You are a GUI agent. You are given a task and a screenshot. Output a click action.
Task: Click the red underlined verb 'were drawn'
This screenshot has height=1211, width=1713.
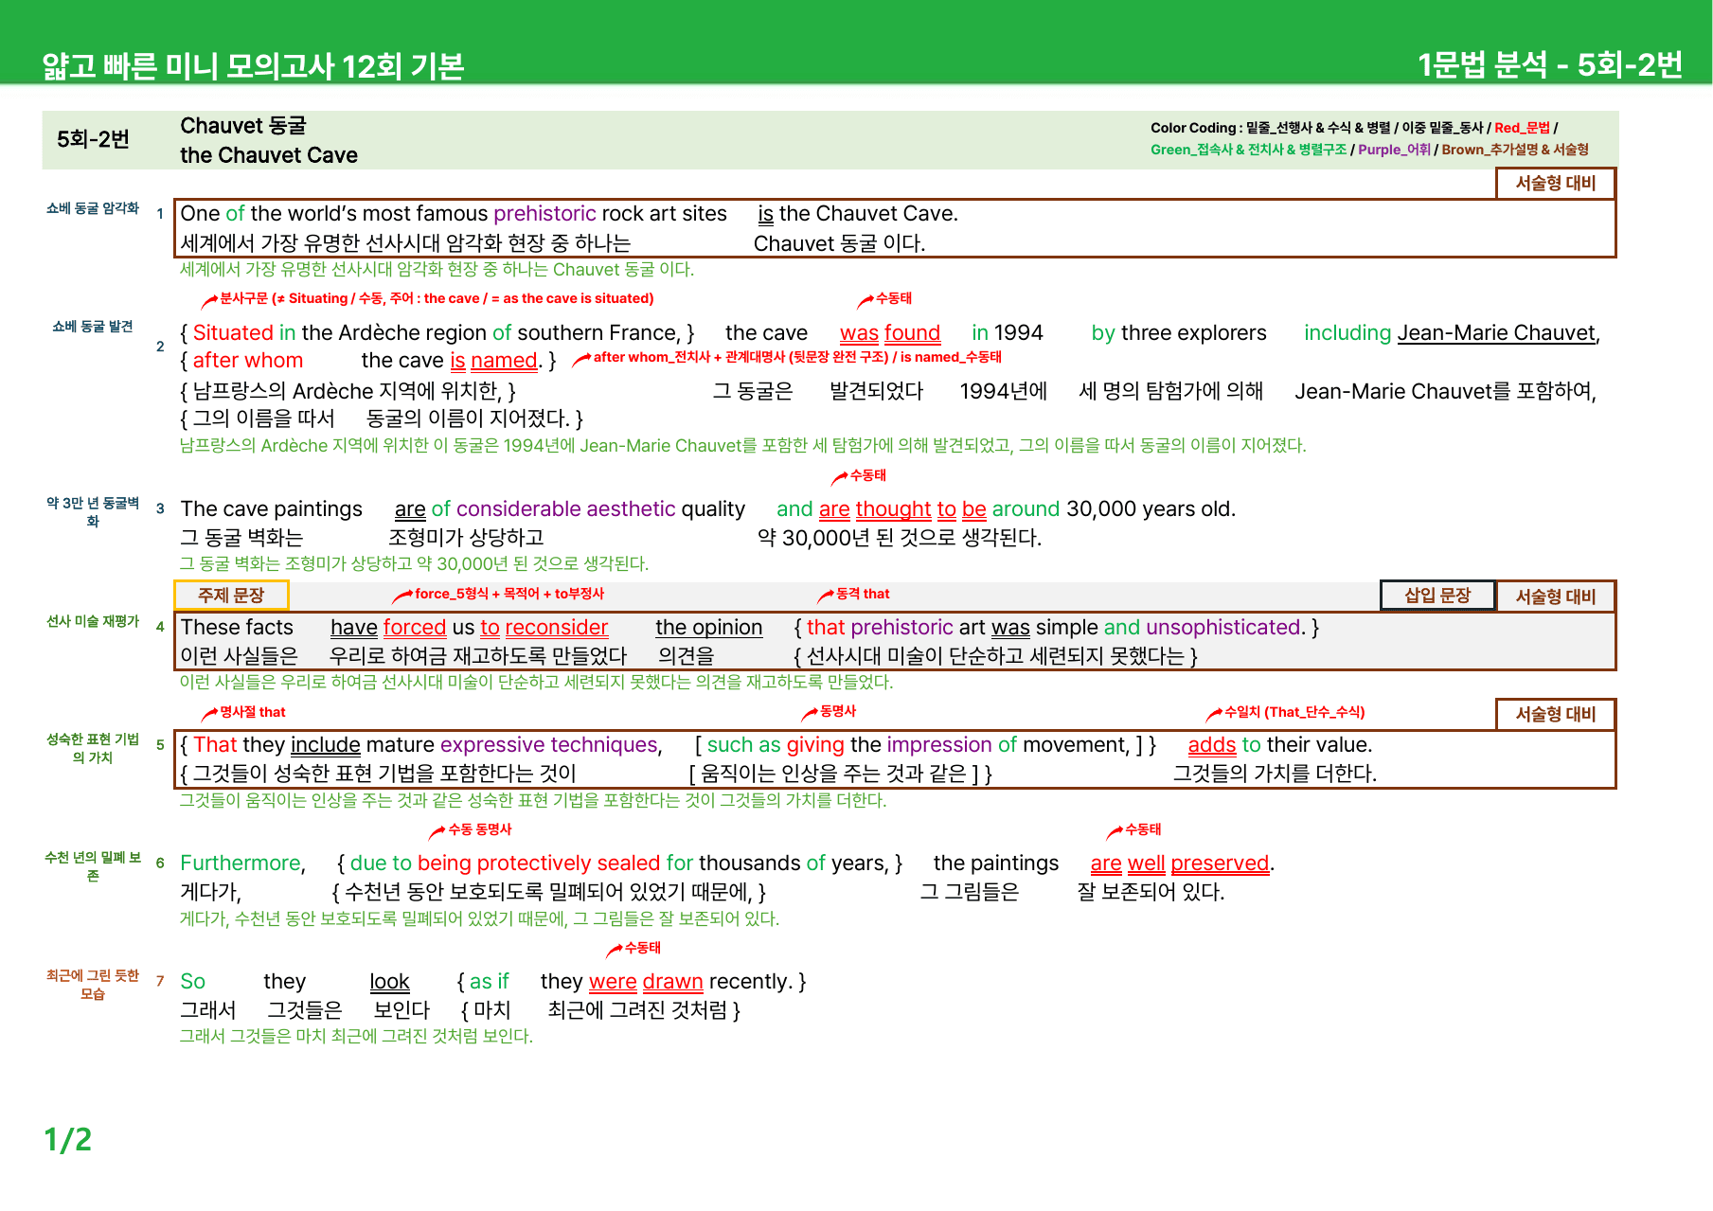[646, 982]
